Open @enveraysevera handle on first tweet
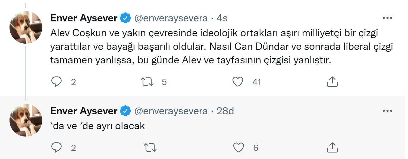408x159 pixels. pos(171,18)
